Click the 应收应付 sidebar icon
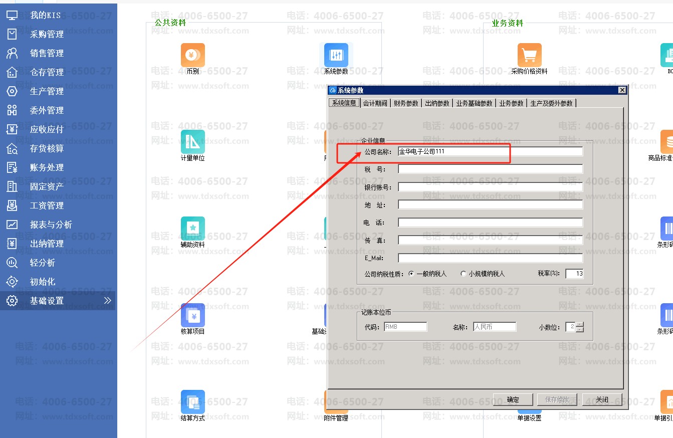 (x=12, y=129)
